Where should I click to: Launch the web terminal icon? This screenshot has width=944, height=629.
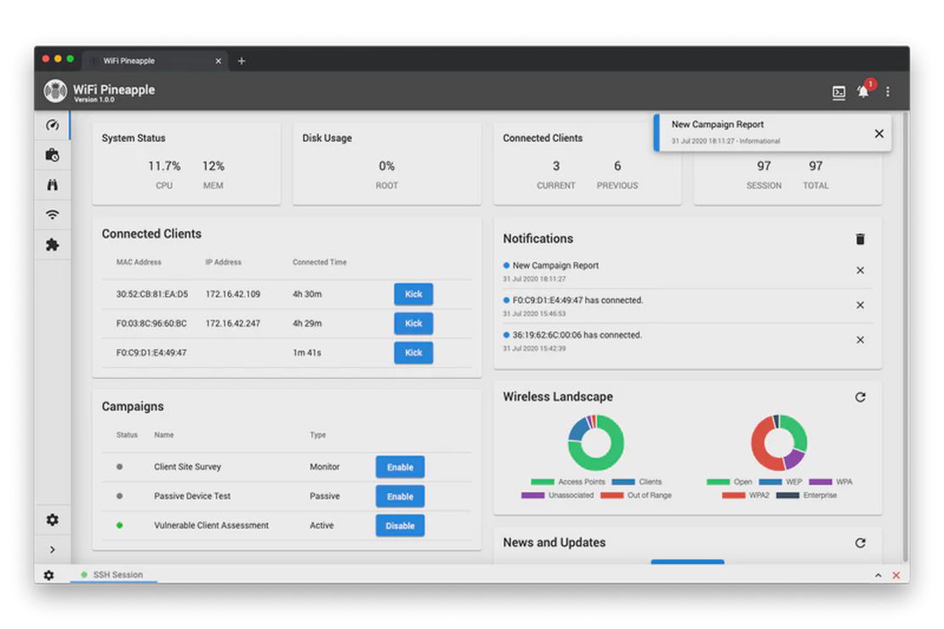(x=838, y=92)
